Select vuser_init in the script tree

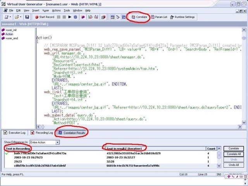pyautogui.click(x=10, y=30)
